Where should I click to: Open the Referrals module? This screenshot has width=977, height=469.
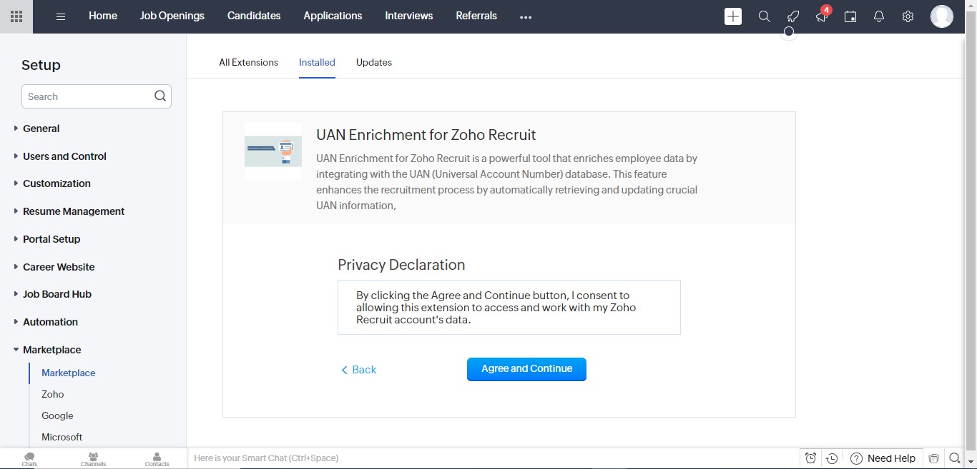(x=476, y=16)
